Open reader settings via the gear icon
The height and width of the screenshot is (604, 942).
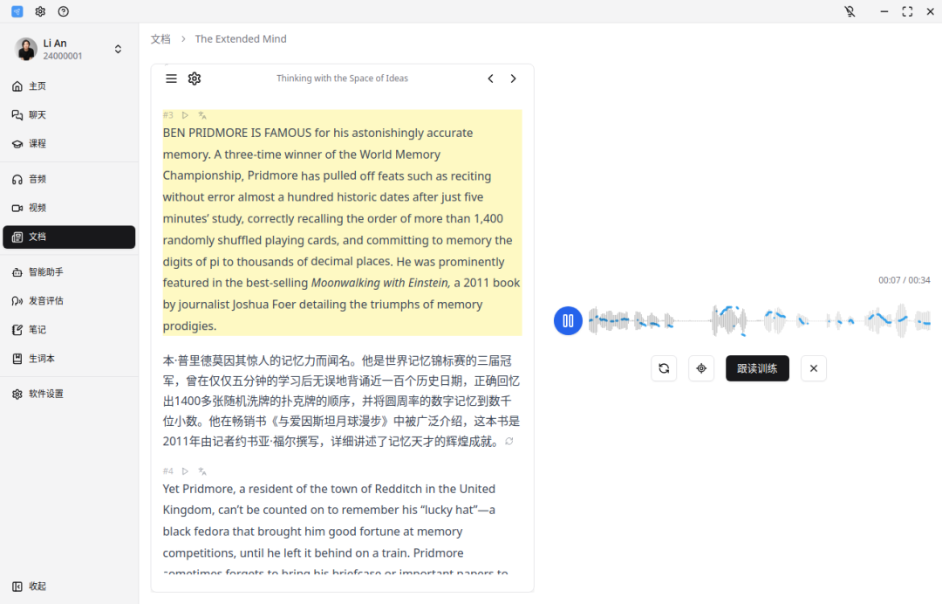194,79
